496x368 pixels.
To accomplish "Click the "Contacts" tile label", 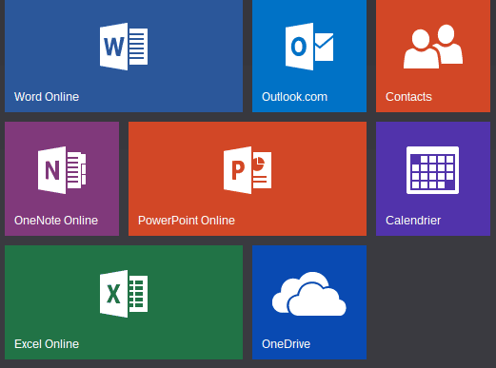I will (408, 97).
